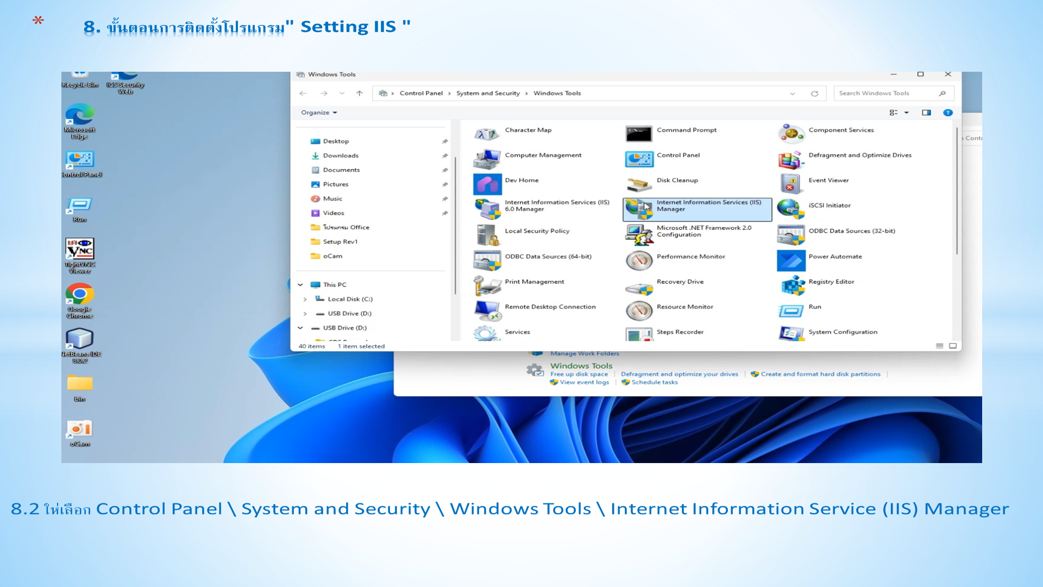The image size is (1043, 587).
Task: Open recent locations dropdown arrow
Action: 342,93
